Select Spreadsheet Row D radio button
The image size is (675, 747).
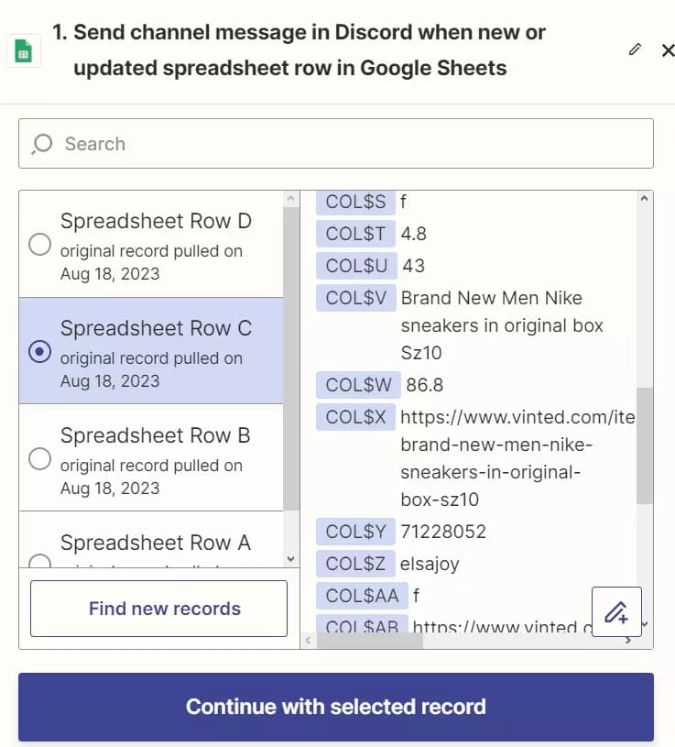coord(39,245)
